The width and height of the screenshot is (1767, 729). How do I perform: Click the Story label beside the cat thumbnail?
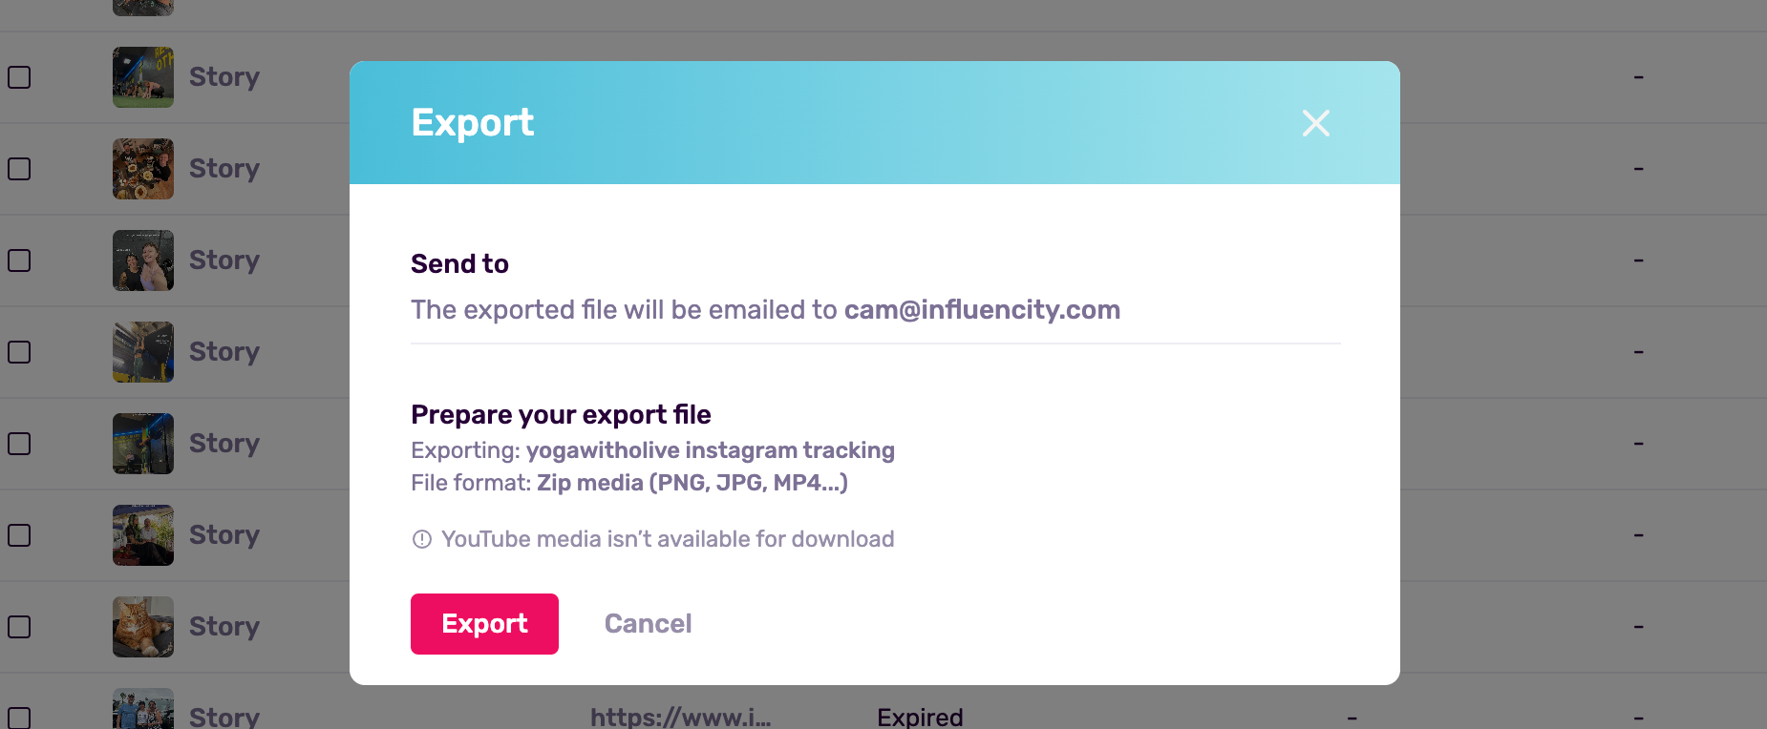coord(224,627)
